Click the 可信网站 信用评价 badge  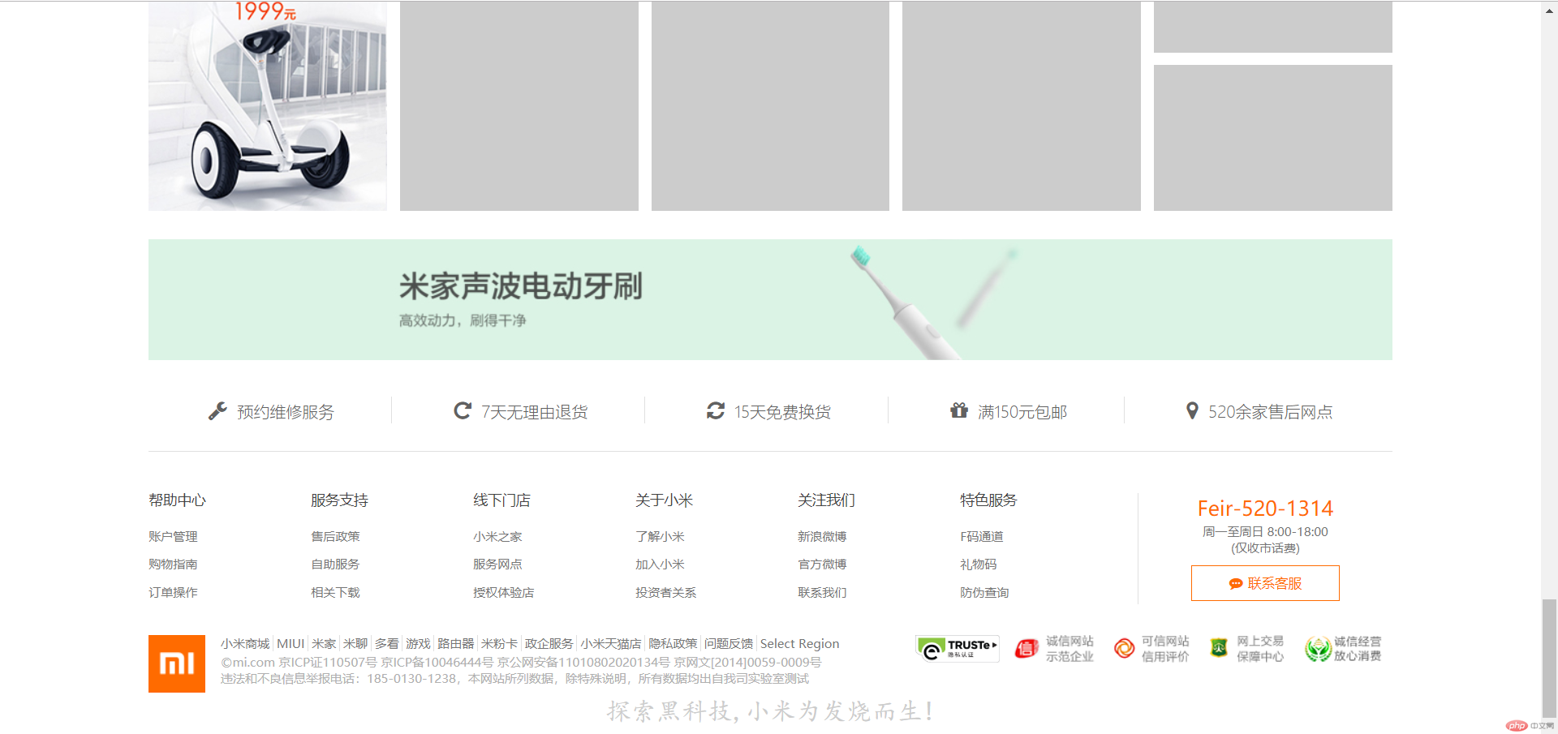click(1151, 649)
